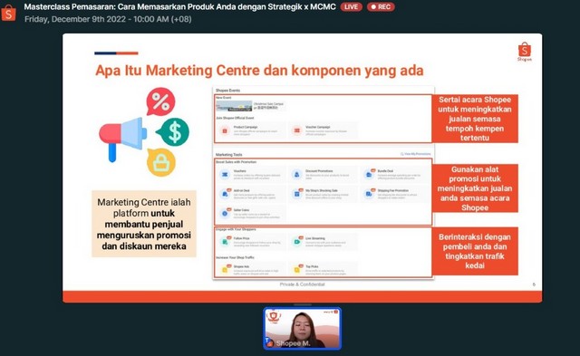Open My Shop's Shocking Sale icon
This screenshot has width=580, height=356.
(296, 193)
